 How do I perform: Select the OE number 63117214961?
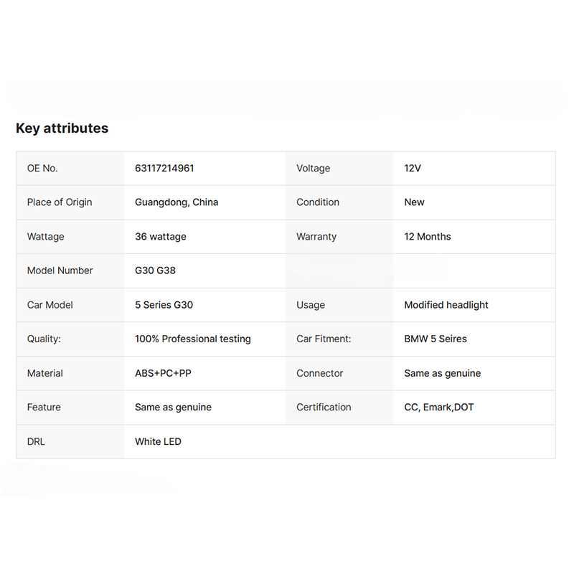click(164, 169)
